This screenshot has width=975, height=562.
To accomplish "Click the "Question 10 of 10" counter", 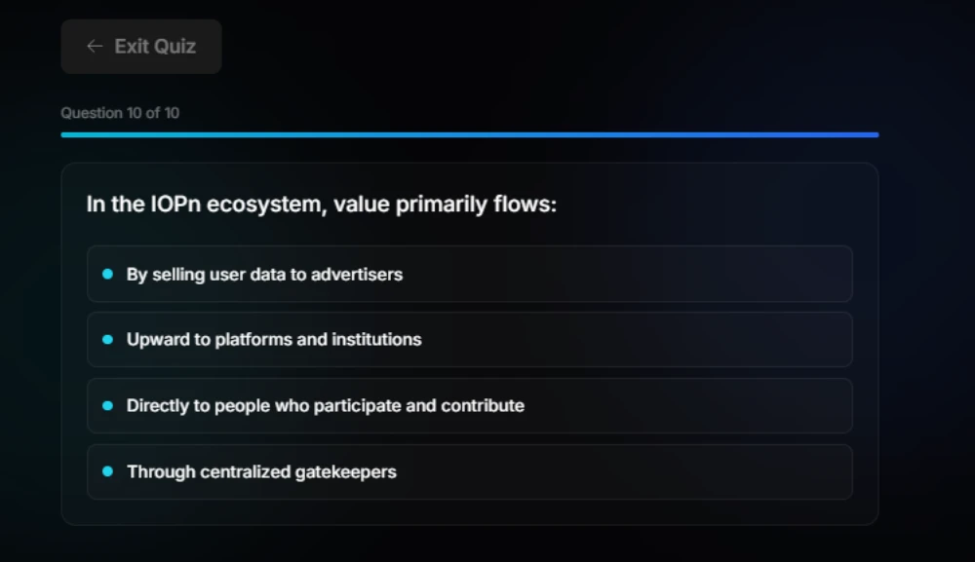I will (x=120, y=113).
